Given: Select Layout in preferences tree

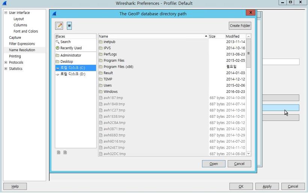Looking at the screenshot, I should [x=19, y=19].
